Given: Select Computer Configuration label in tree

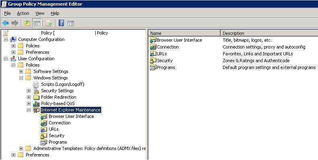Looking at the screenshot, I should [x=41, y=39].
